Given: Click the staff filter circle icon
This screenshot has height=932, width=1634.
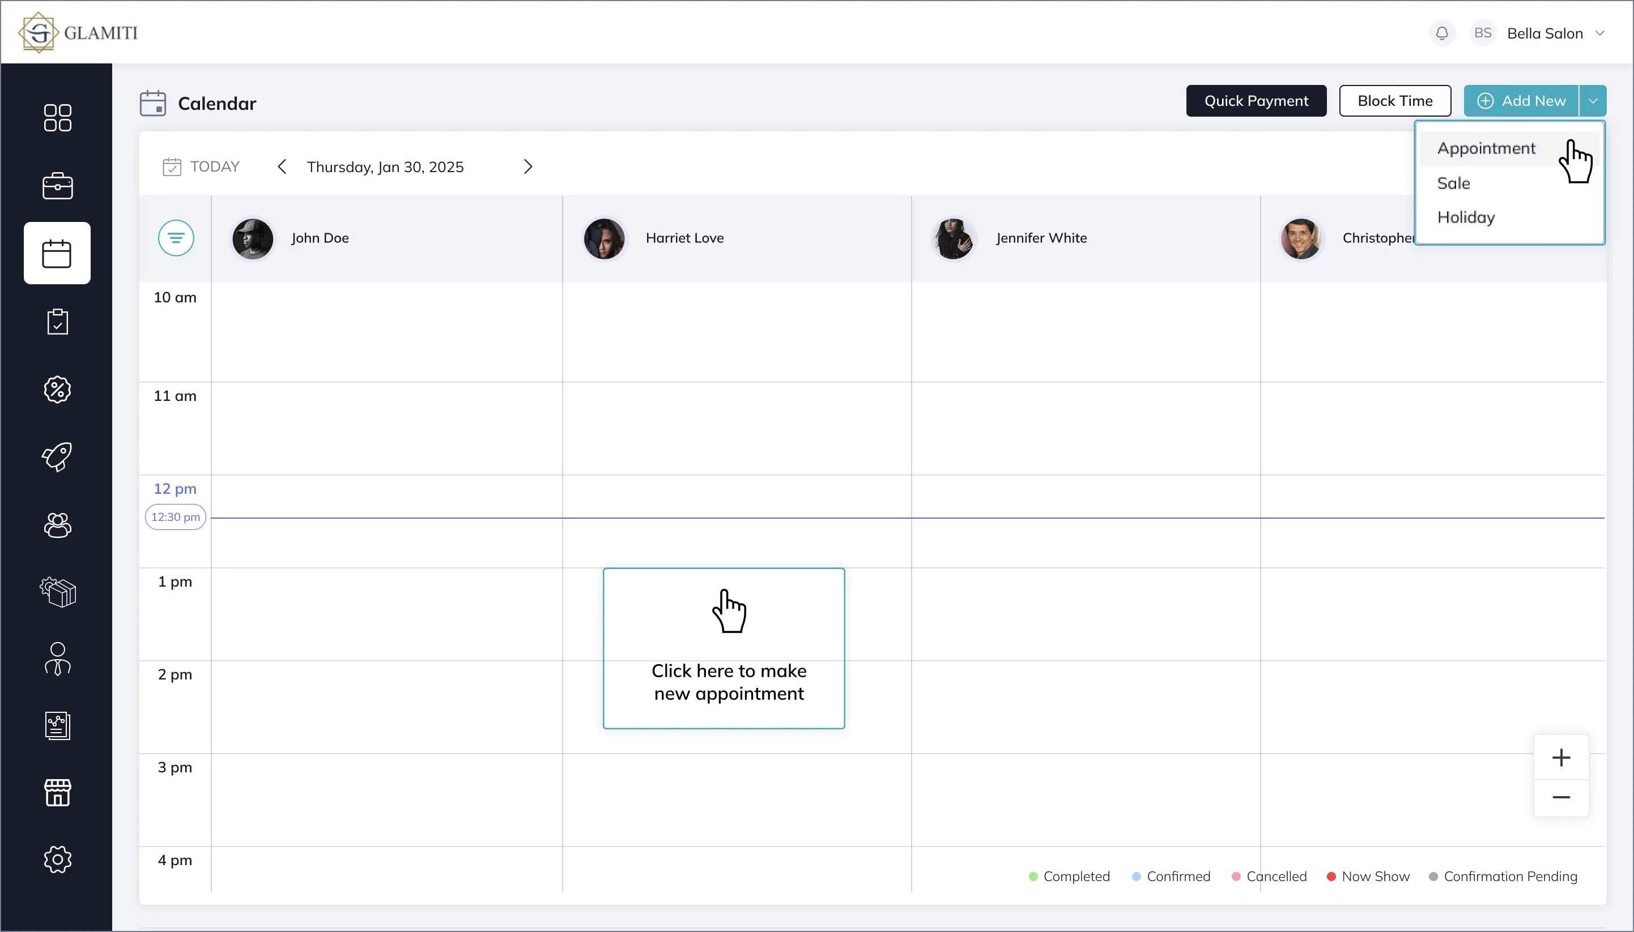Looking at the screenshot, I should pos(176,238).
